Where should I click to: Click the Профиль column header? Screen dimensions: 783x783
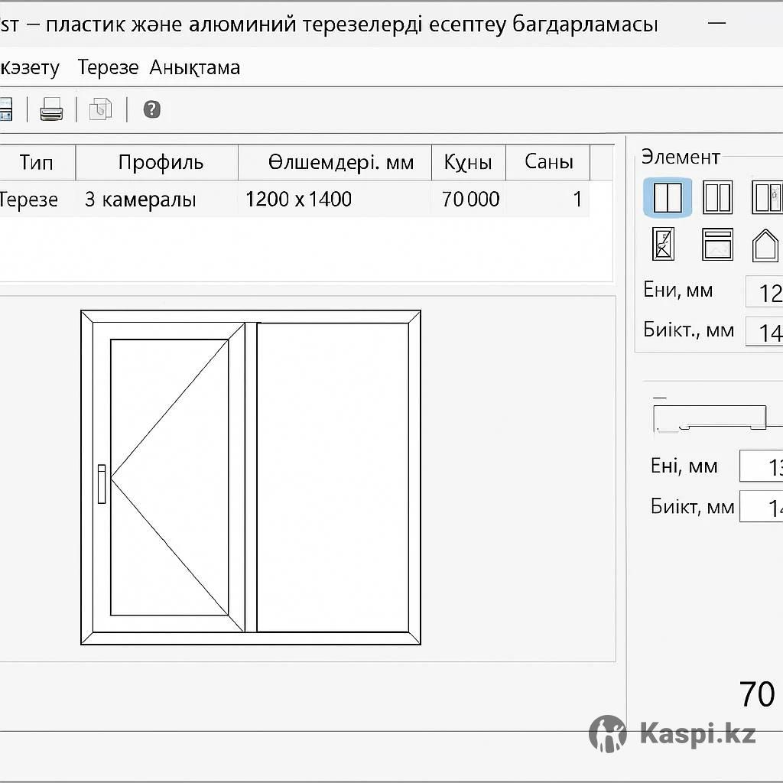click(161, 162)
